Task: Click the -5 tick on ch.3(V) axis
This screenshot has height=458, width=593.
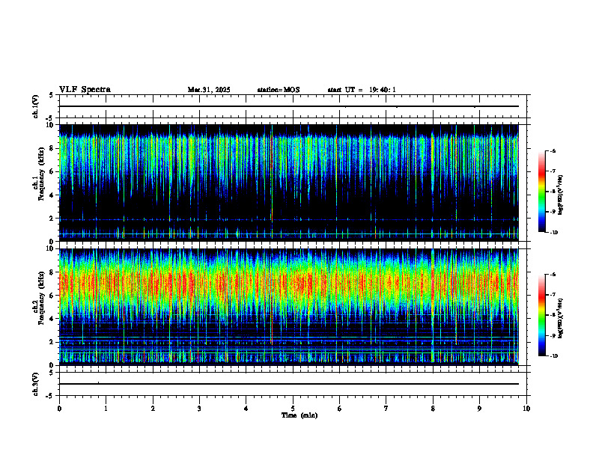Action: [x=49, y=396]
